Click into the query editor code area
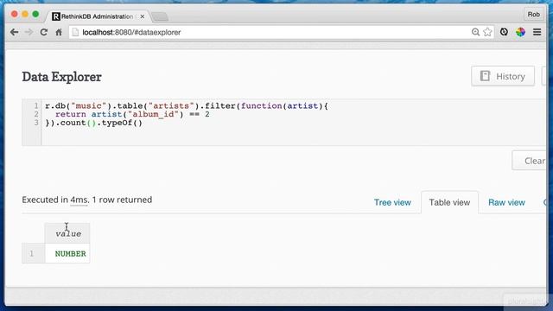The height and width of the screenshot is (311, 553). coord(294,122)
